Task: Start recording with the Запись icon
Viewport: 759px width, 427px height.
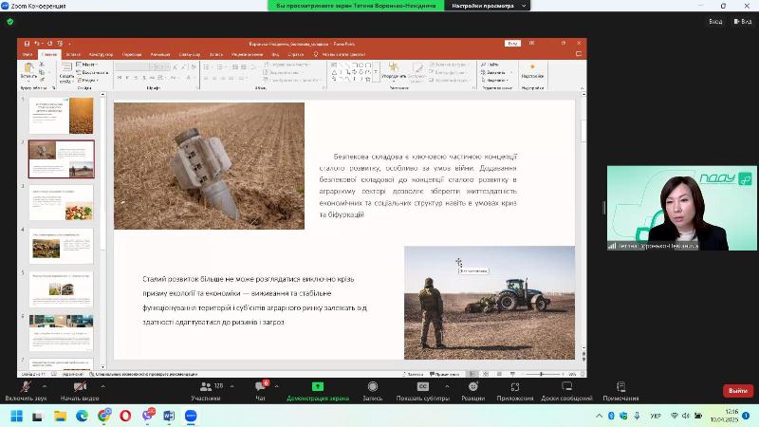Action: [x=372, y=387]
